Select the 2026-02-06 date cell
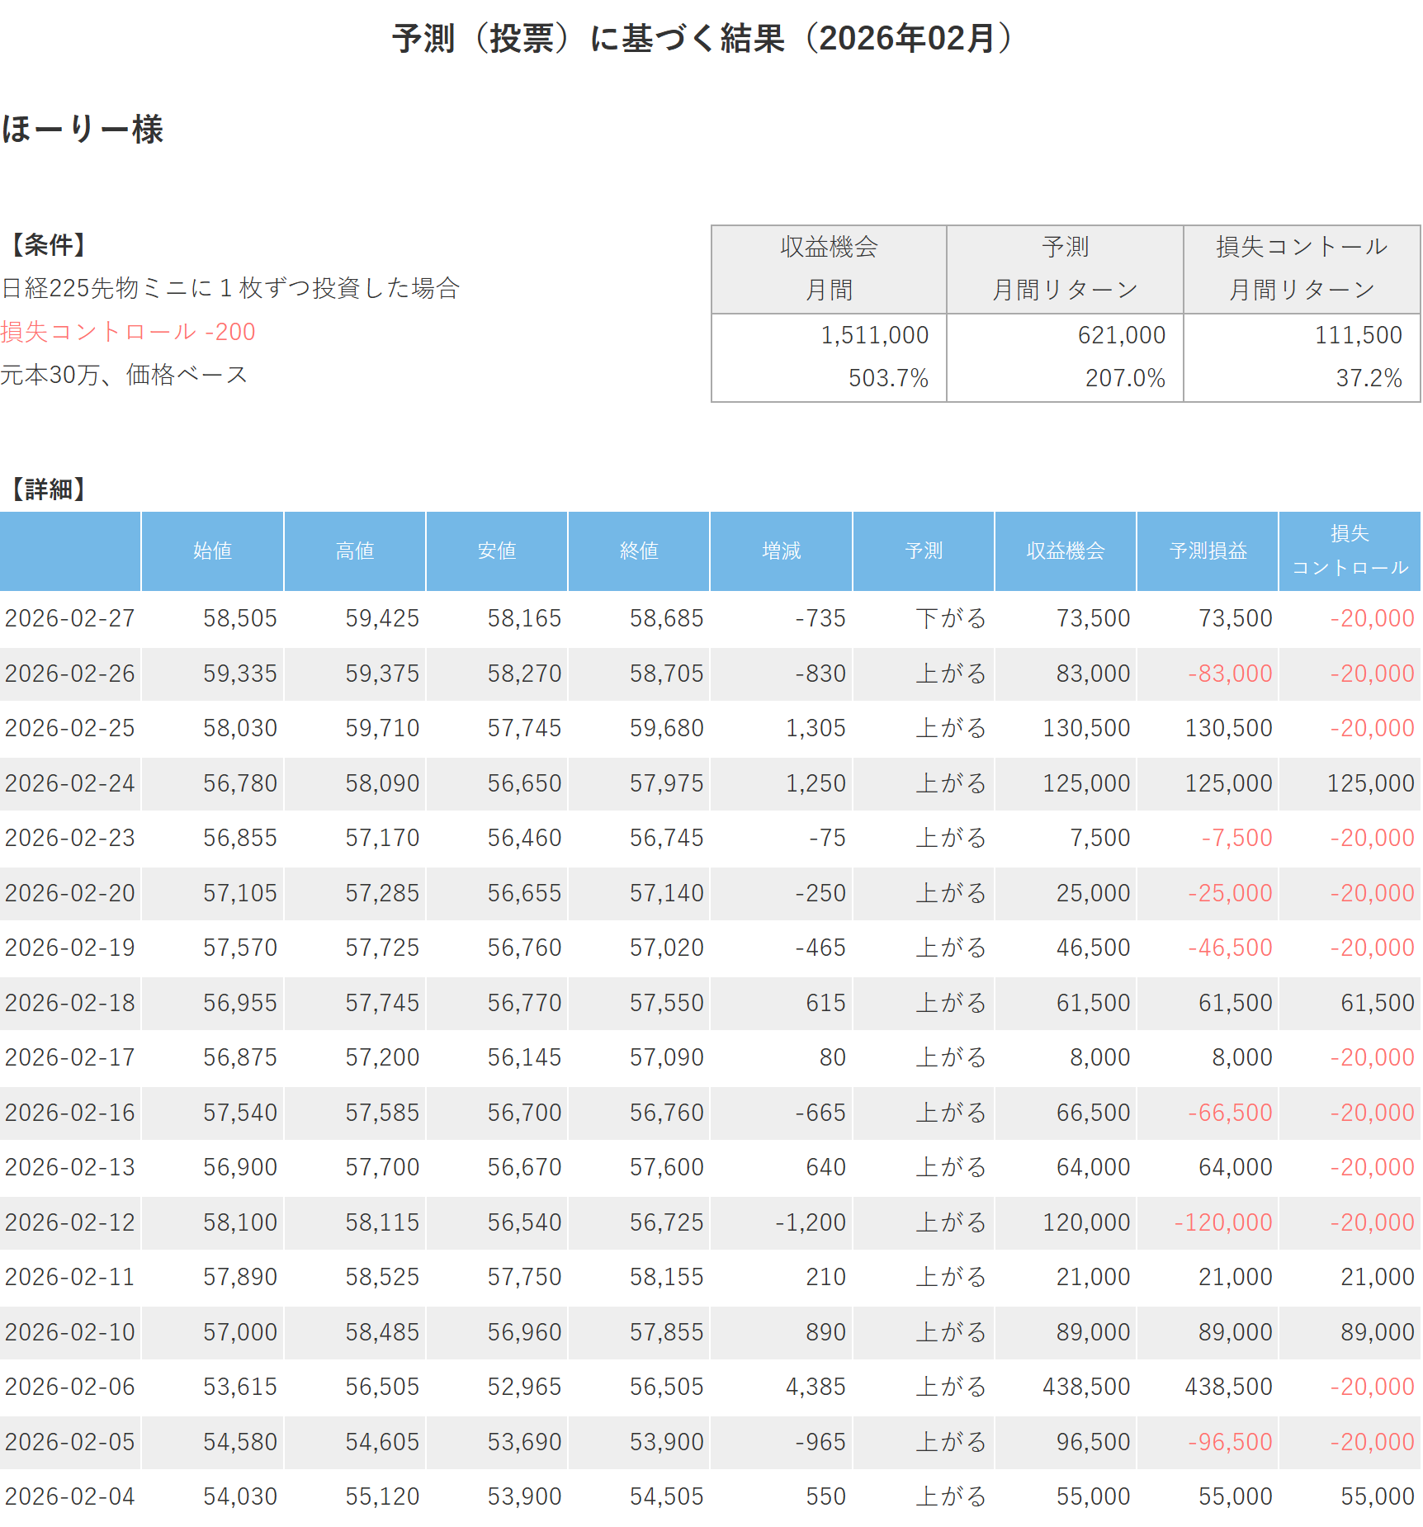The width and height of the screenshot is (1423, 1527). pyautogui.click(x=70, y=1387)
